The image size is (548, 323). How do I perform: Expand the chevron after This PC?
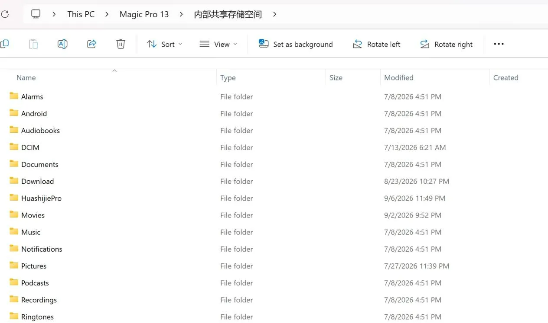tap(107, 14)
